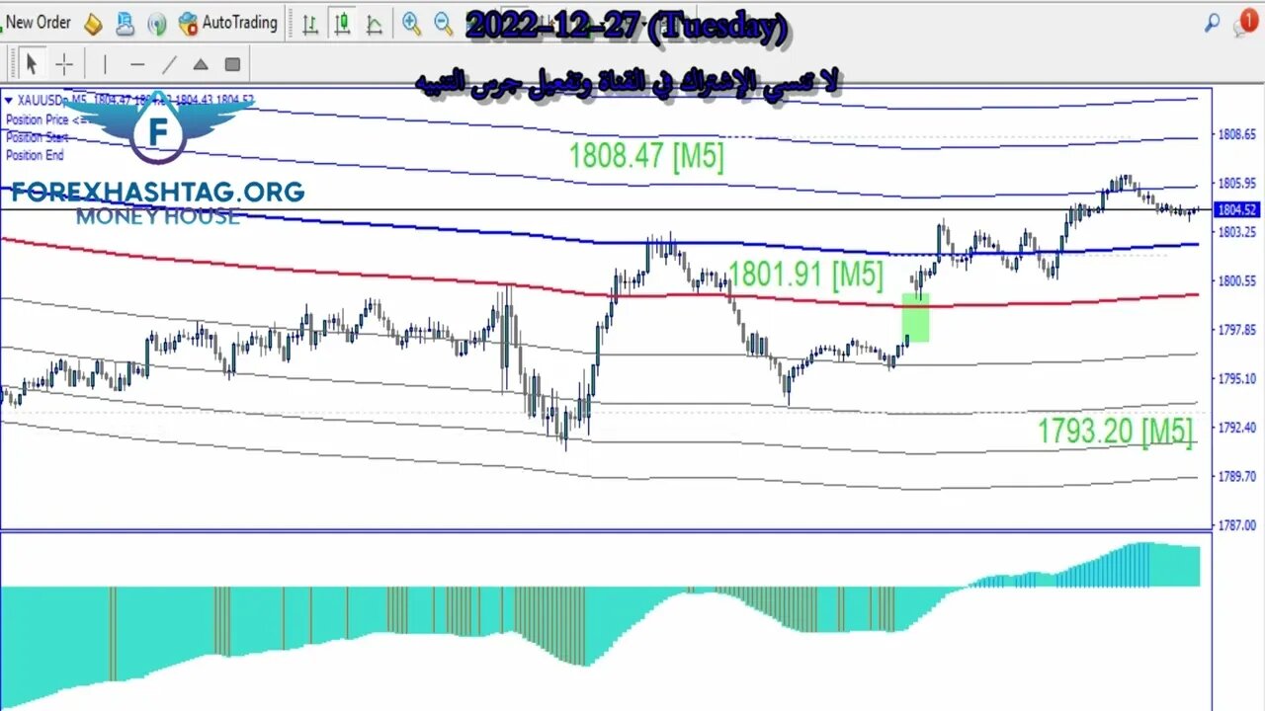
Task: Click the 1800.55 price axis value
Action: click(1237, 280)
